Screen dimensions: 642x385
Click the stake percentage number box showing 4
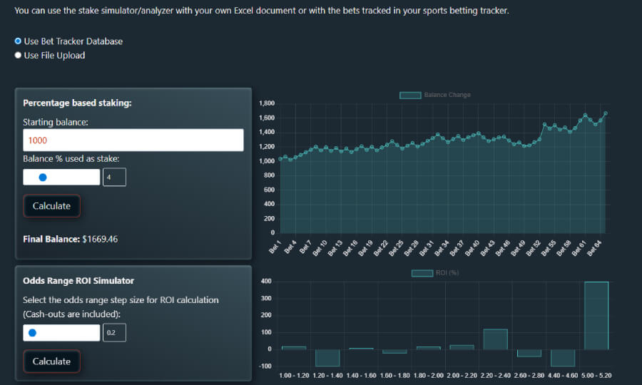pos(114,178)
